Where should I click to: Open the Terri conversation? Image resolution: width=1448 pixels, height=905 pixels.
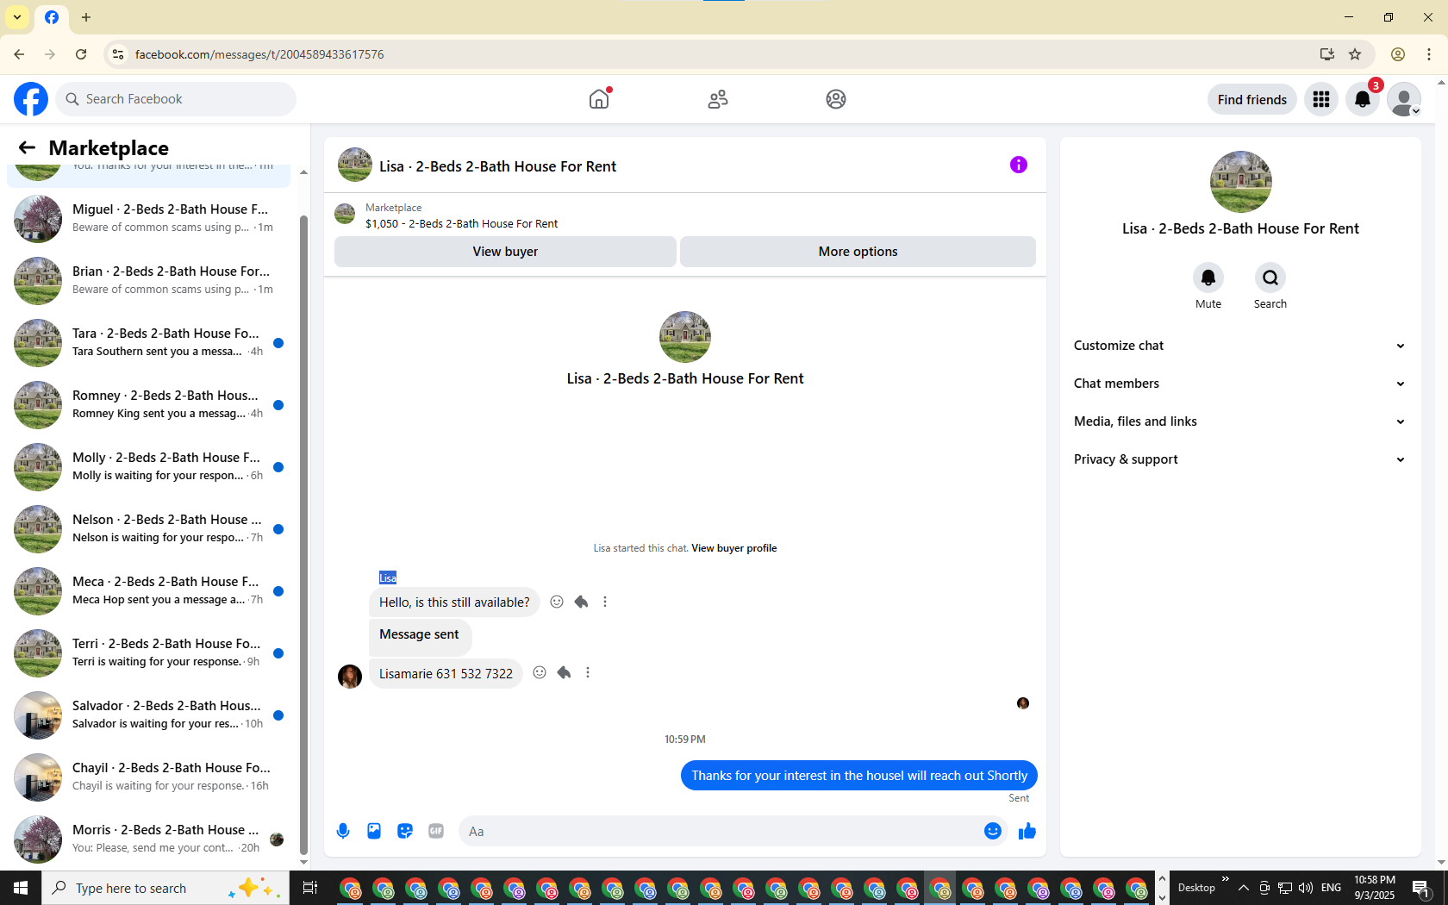coord(149,652)
